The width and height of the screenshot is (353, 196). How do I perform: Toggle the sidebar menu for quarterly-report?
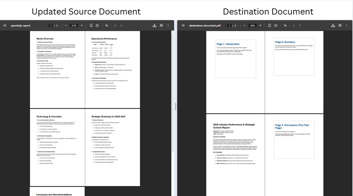coord(5,25)
